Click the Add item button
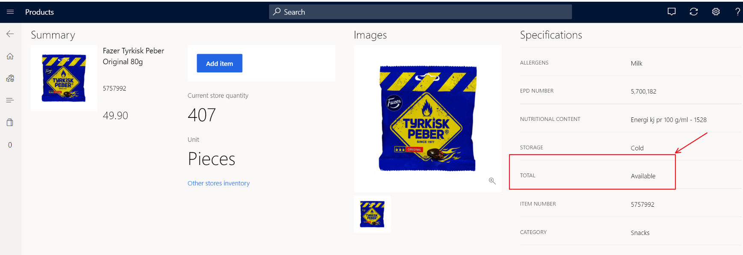The width and height of the screenshot is (743, 255). tap(219, 63)
